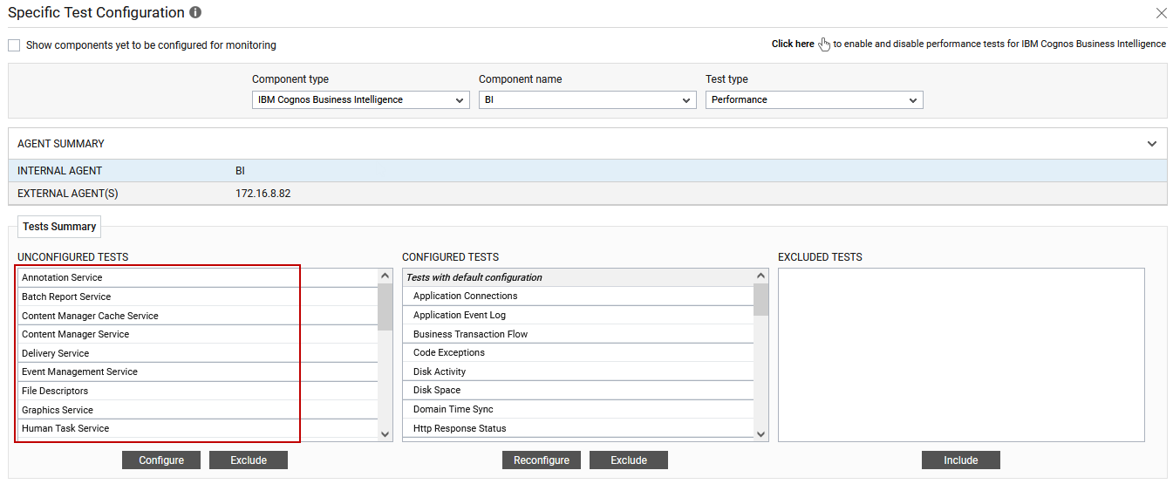Click the Configure button
The width and height of the screenshot is (1173, 484).
pyautogui.click(x=161, y=460)
